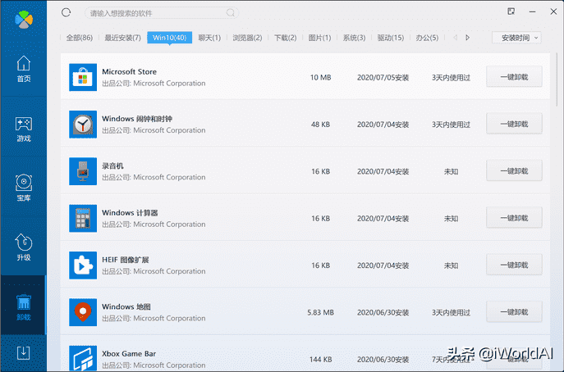Select the 录音机 name text
Viewport: 564px width, 372px height.
(x=112, y=166)
